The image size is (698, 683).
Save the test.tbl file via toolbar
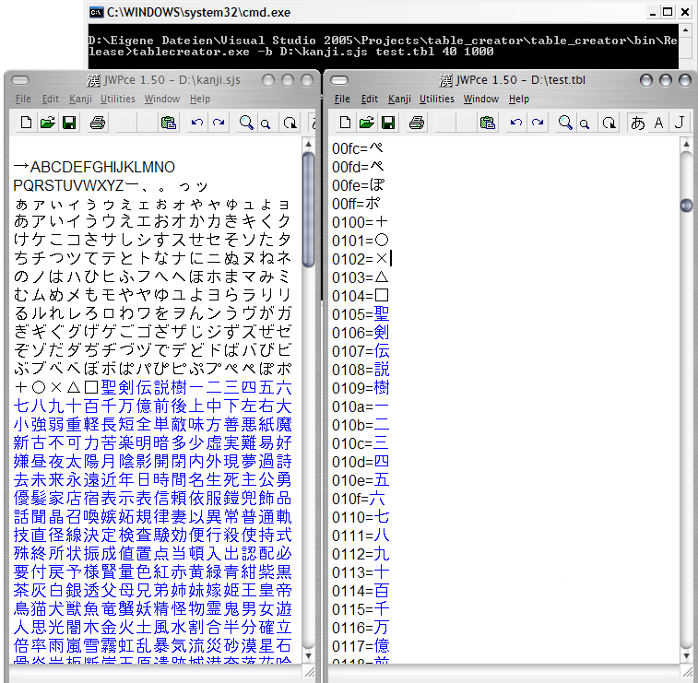[x=388, y=123]
